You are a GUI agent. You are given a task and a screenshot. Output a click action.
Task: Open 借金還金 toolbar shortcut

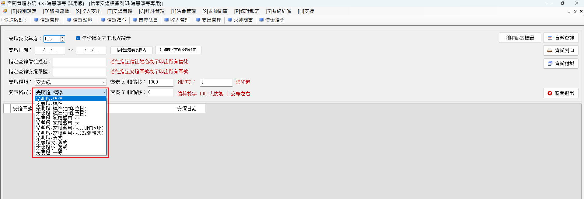(272, 20)
